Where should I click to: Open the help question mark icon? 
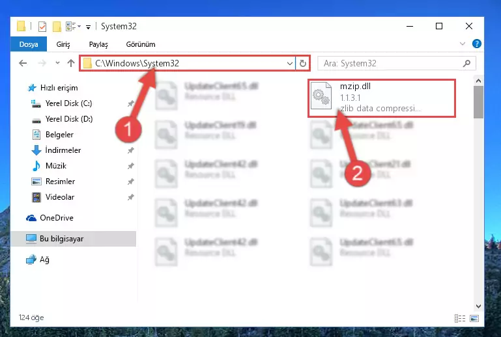[476, 44]
